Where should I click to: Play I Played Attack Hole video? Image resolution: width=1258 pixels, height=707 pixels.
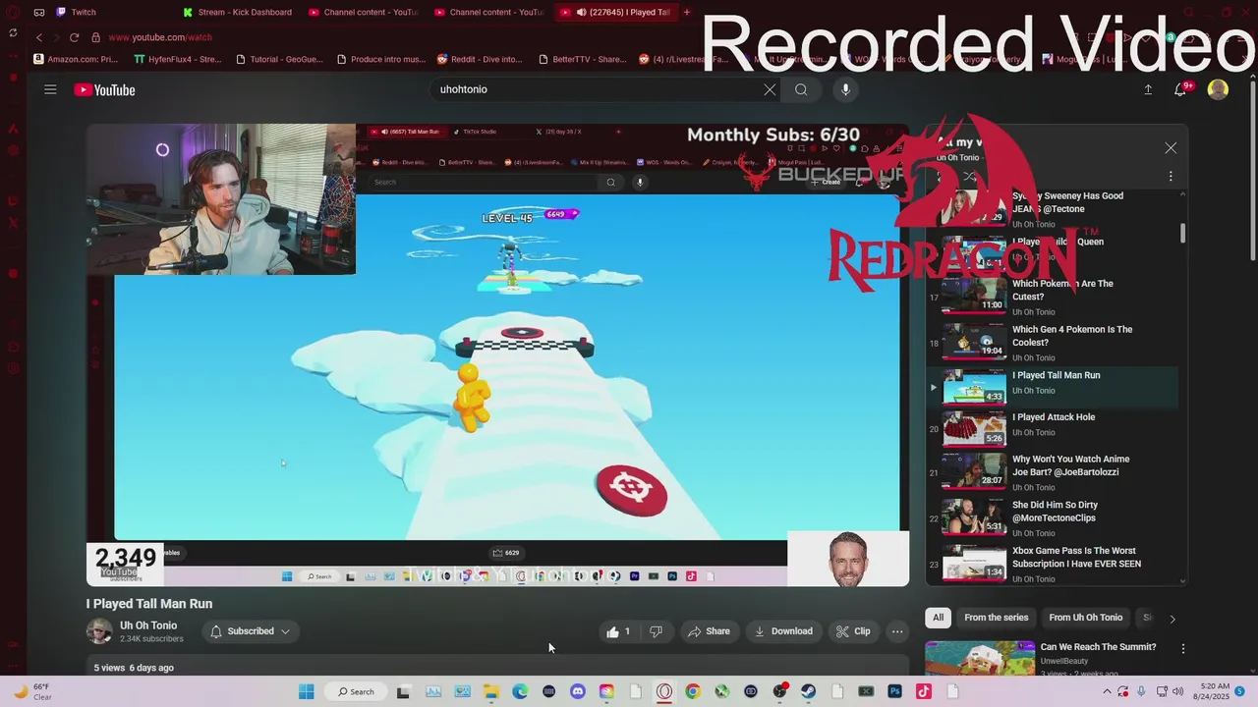[1052, 428]
